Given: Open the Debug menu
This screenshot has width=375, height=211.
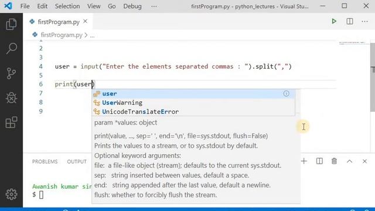Looking at the screenshot, I should (x=132, y=6).
